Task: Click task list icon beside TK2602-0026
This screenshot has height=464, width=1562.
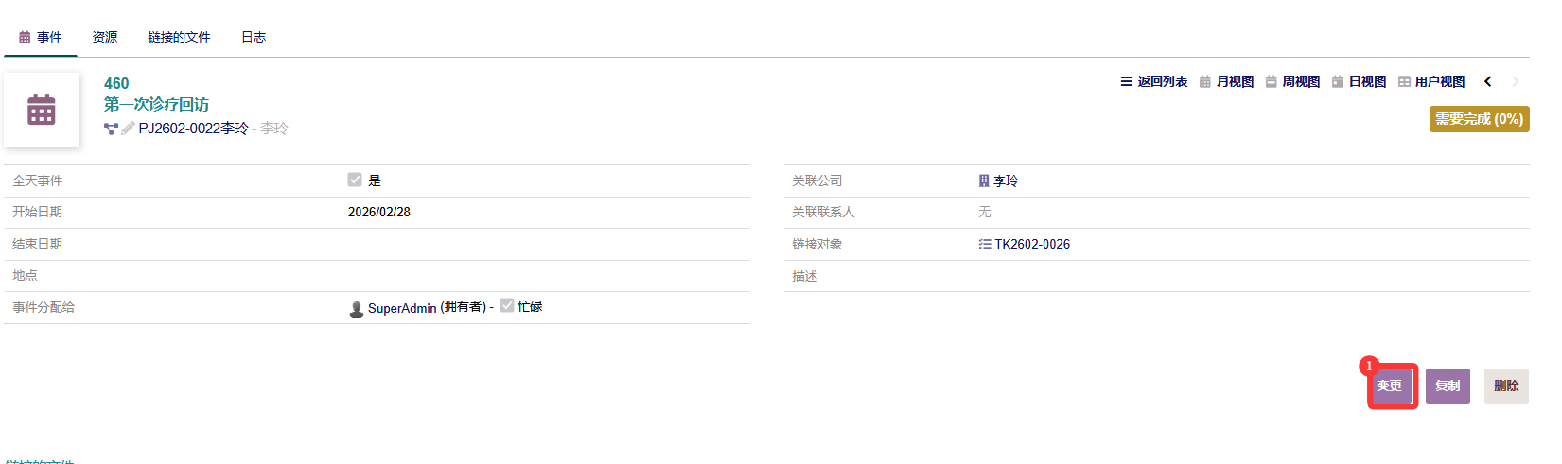Action: point(985,244)
